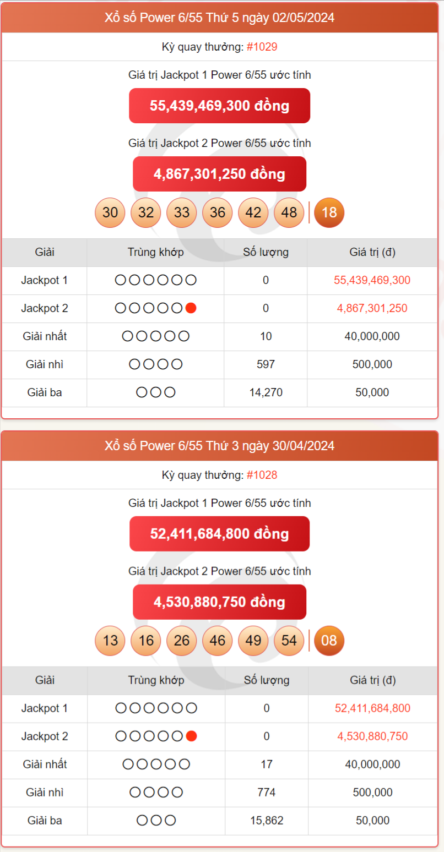Click the orange power ball 18
Viewport: 444px width, 852px height.
(x=329, y=212)
